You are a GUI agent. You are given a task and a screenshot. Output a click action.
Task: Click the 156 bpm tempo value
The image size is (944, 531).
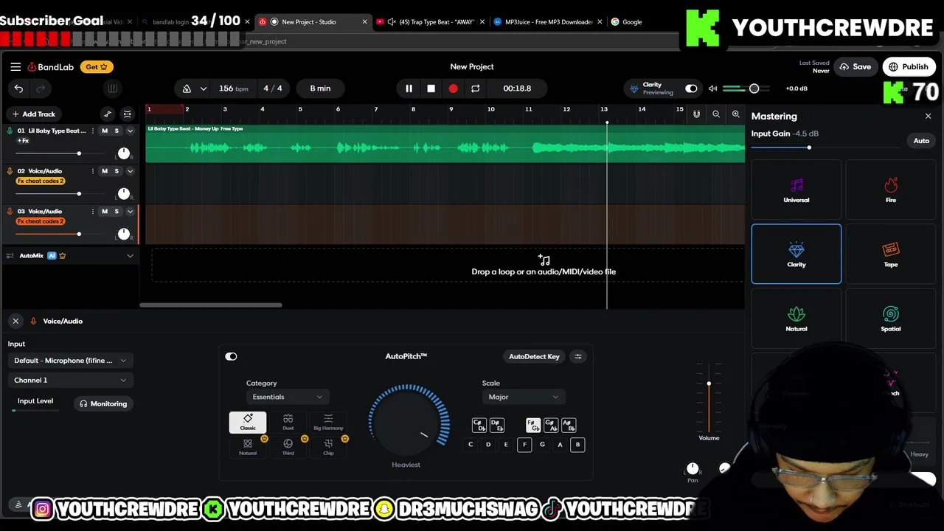[x=233, y=88]
